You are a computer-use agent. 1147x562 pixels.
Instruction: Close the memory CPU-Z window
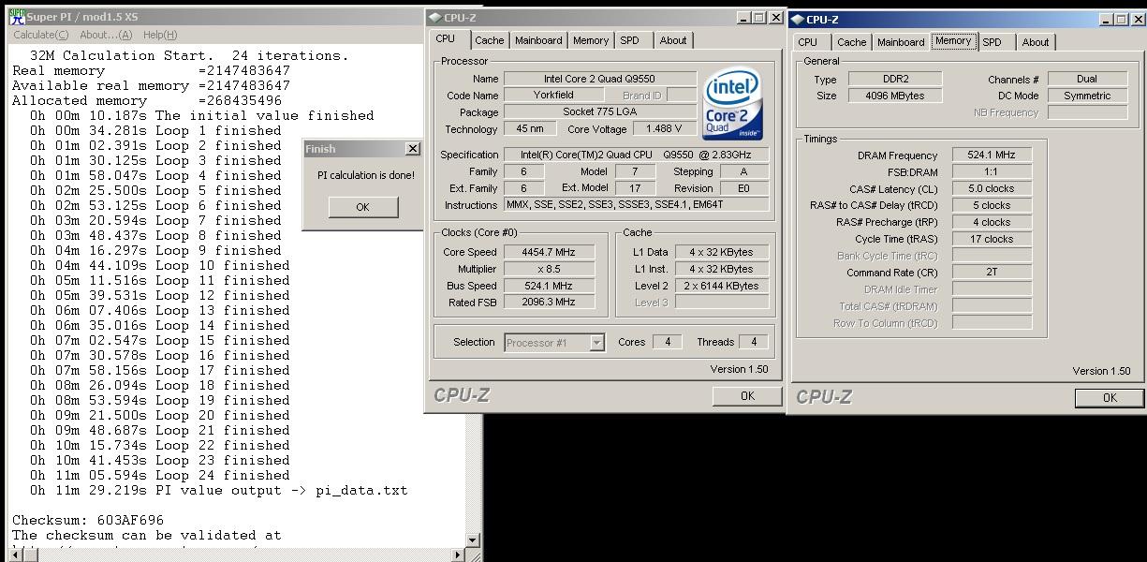[1138, 19]
